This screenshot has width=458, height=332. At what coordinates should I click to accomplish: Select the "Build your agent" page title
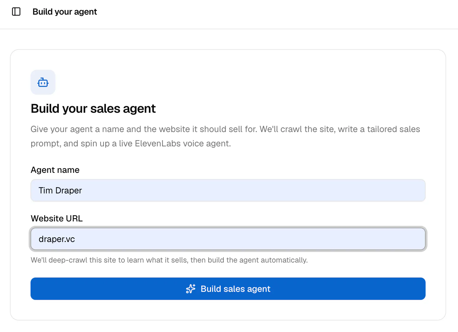pyautogui.click(x=65, y=12)
